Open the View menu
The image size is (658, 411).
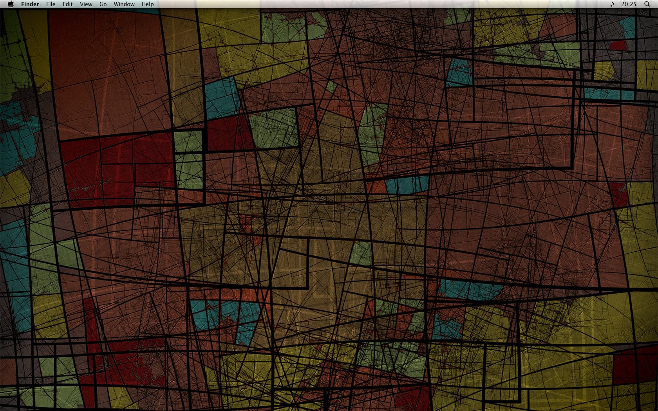tap(86, 4)
